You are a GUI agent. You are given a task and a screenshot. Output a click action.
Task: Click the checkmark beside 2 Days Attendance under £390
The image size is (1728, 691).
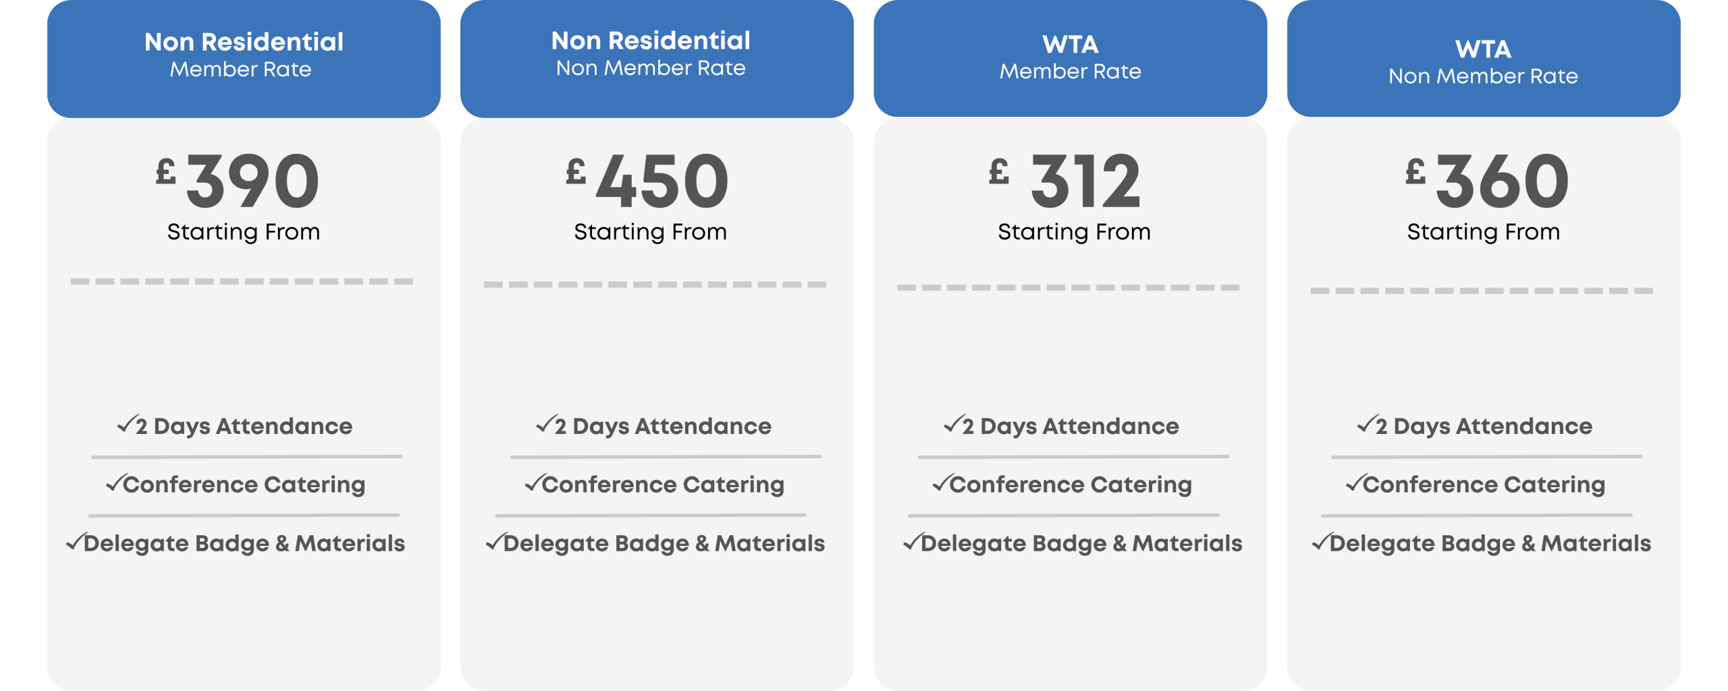click(x=126, y=424)
